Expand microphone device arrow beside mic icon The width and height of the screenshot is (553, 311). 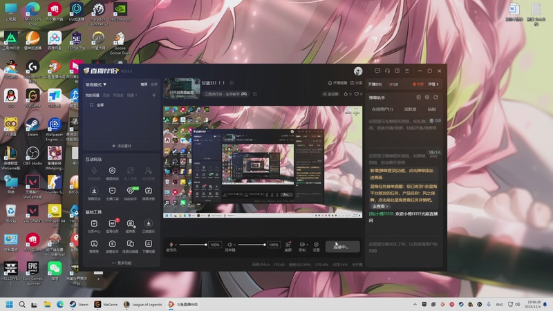176,245
